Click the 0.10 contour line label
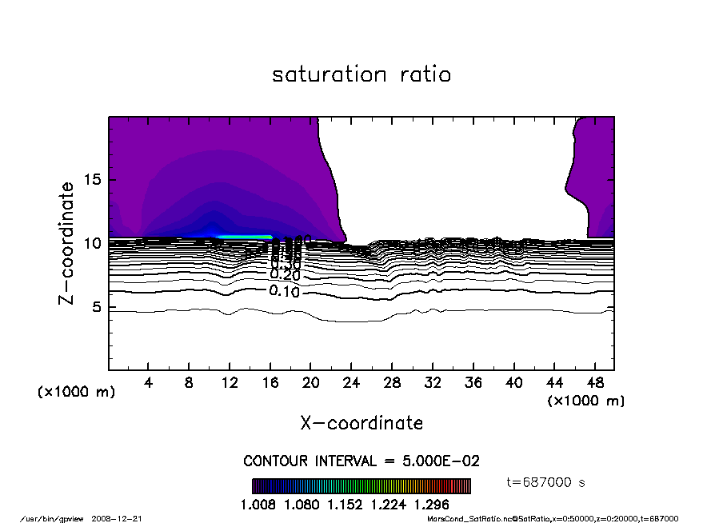The image size is (723, 523). click(284, 292)
